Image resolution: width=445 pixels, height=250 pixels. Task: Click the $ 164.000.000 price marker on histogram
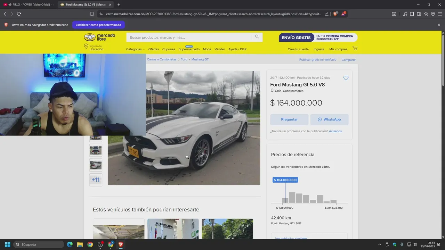285,180
